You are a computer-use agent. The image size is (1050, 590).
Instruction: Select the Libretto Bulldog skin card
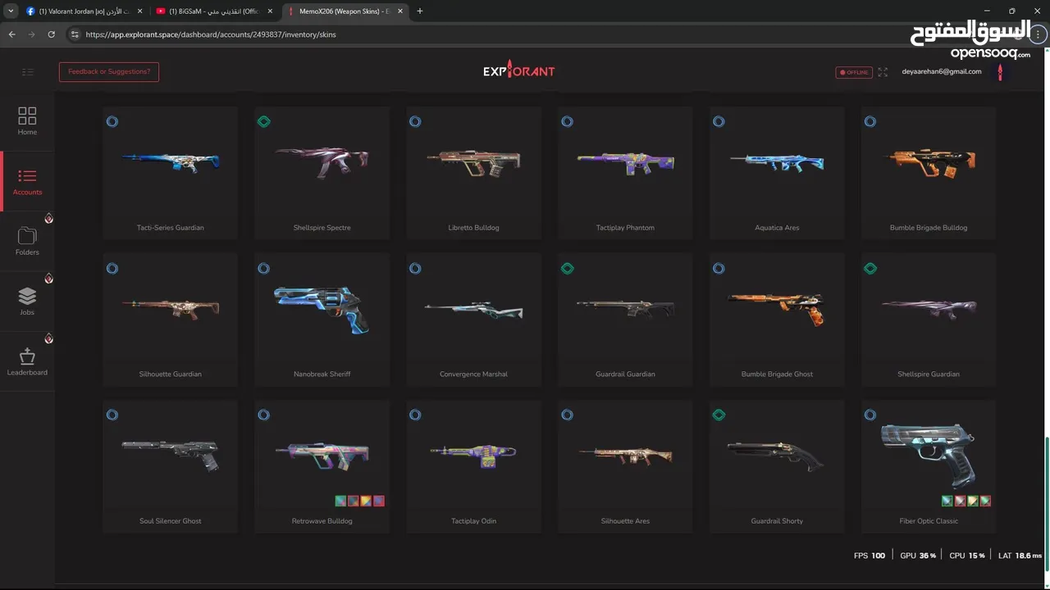pyautogui.click(x=473, y=173)
